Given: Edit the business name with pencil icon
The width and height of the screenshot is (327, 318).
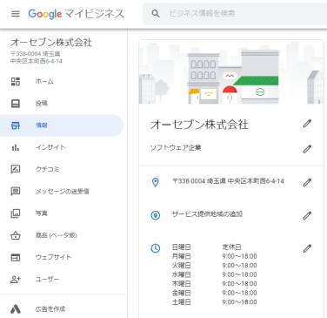Looking at the screenshot, I should coord(307,124).
